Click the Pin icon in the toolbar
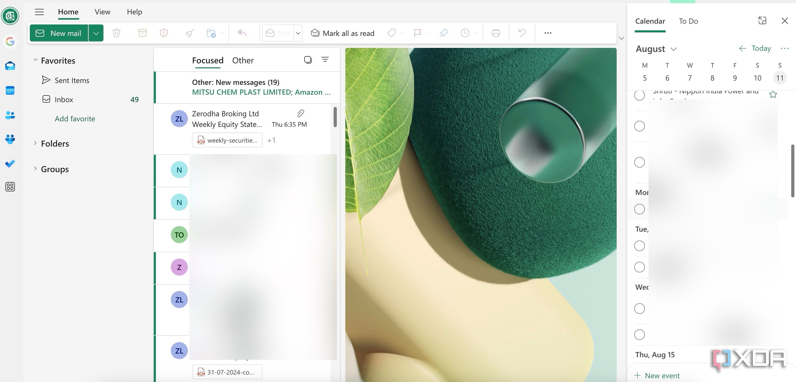Viewport: 796px width, 382px height. 444,33
